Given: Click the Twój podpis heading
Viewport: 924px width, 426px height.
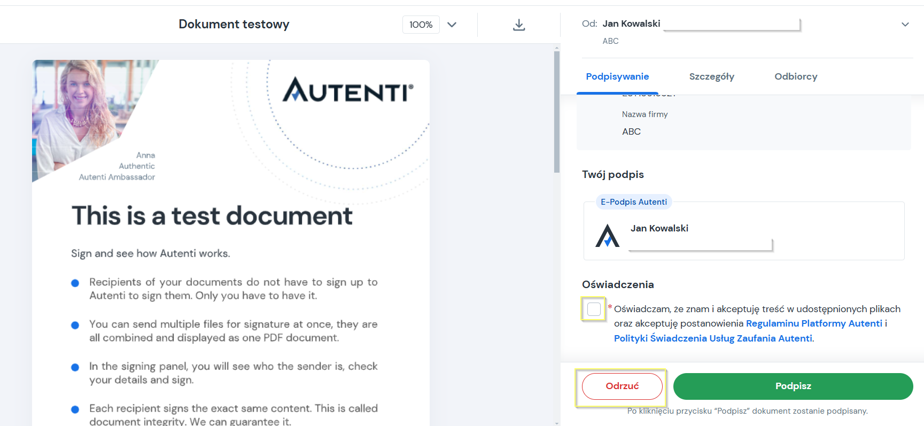Looking at the screenshot, I should [613, 175].
